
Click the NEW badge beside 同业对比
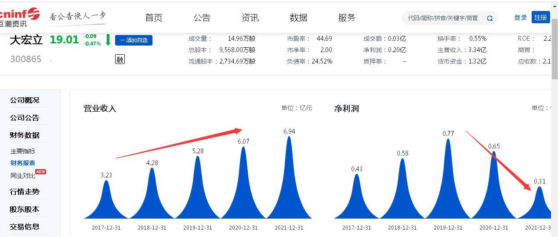tap(40, 172)
